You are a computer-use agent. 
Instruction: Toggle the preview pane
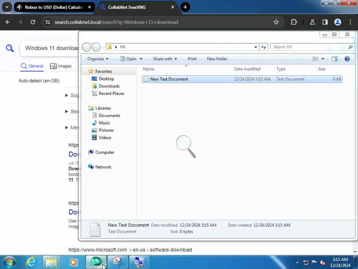(x=335, y=59)
